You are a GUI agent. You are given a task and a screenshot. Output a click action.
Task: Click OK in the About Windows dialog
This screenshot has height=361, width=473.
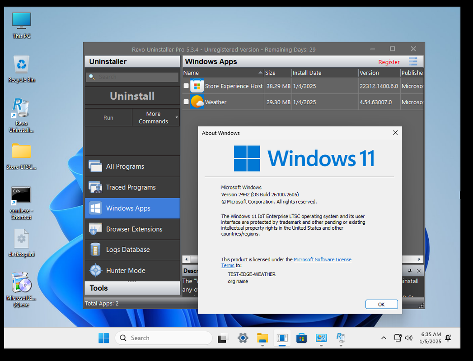381,304
